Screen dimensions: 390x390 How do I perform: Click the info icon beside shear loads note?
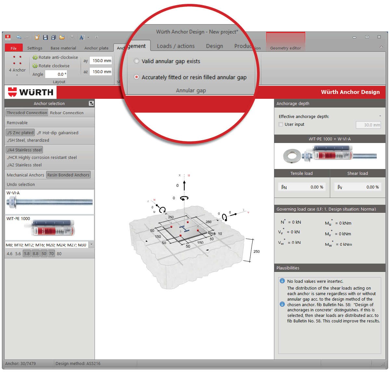pyautogui.click(x=282, y=304)
